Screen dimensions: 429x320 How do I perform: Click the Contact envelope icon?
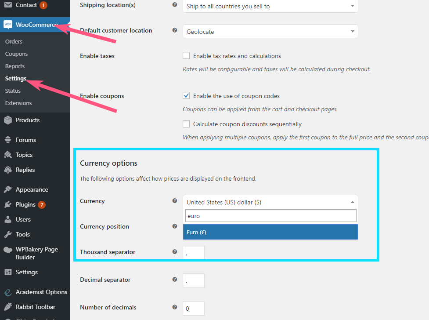(x=8, y=5)
